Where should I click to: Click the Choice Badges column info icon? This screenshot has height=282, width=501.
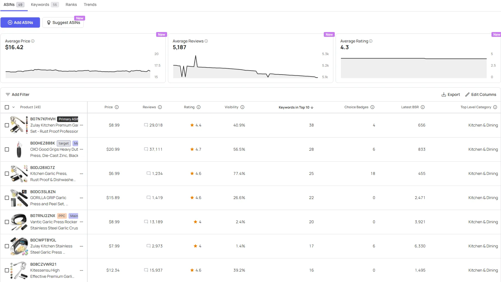point(372,107)
